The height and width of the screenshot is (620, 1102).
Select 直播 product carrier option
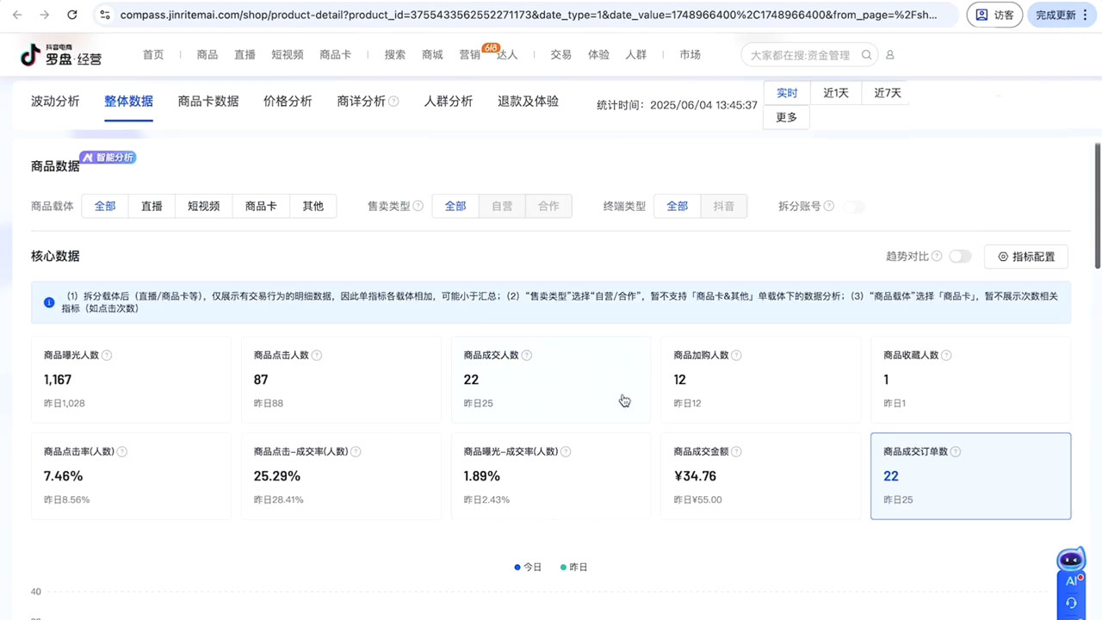coord(152,206)
